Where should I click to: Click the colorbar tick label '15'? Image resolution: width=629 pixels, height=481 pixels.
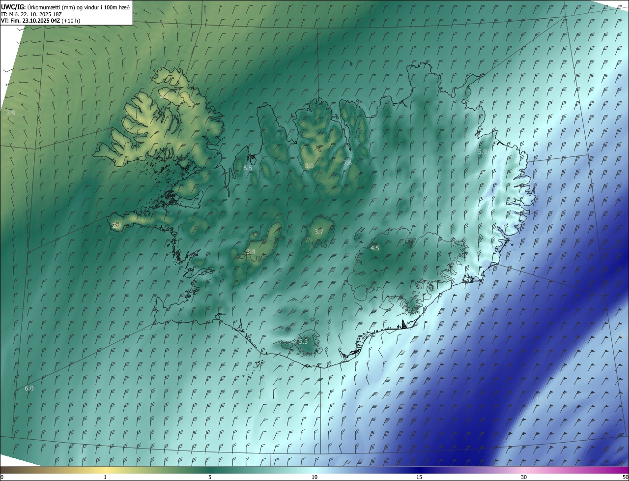coord(419,477)
